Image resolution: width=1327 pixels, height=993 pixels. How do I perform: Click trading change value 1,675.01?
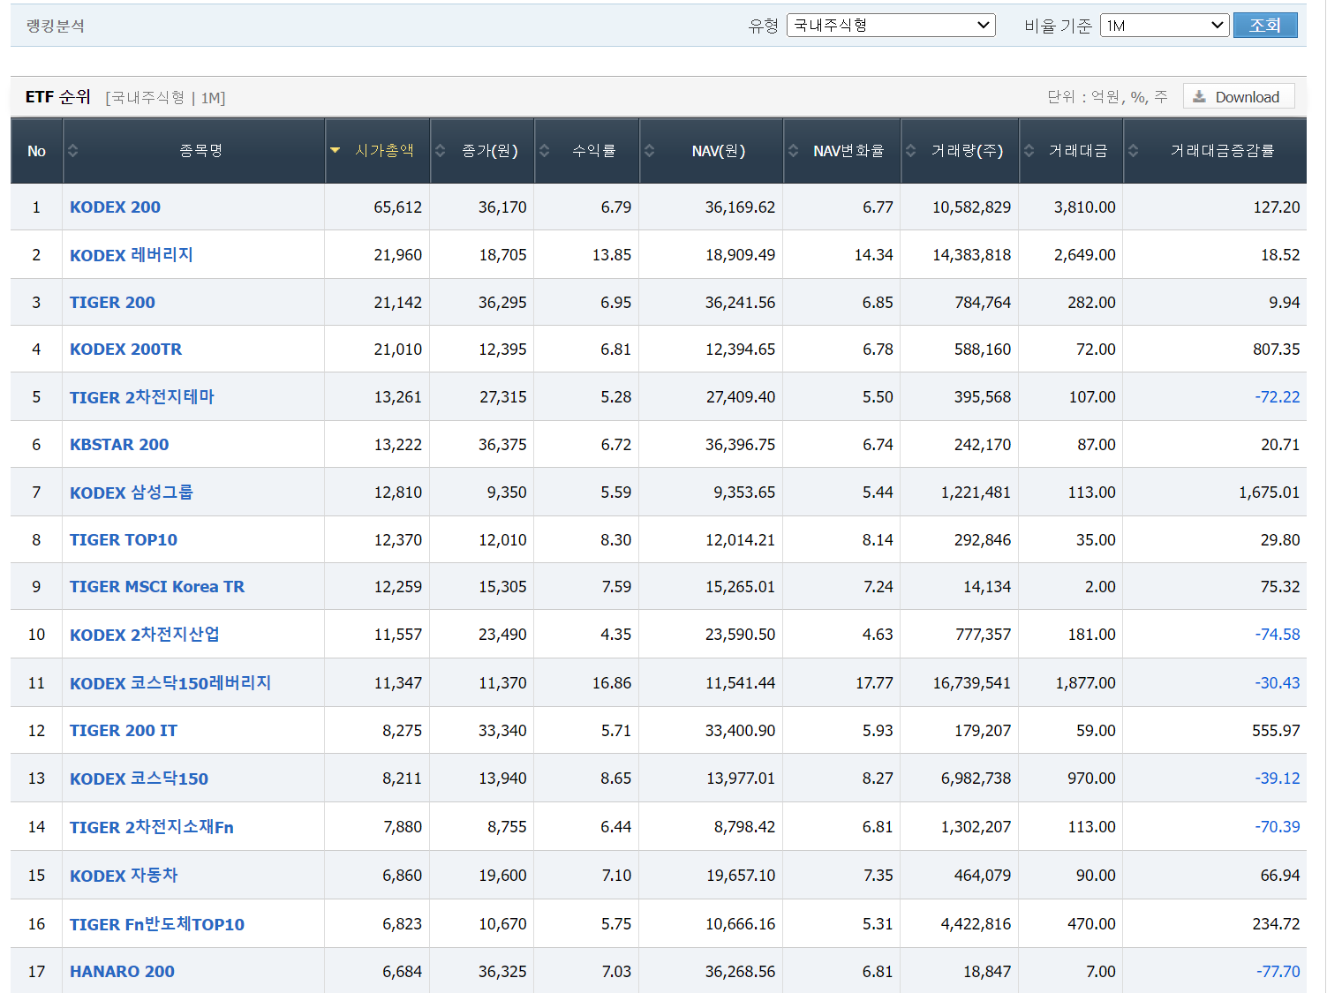[x=1270, y=493]
